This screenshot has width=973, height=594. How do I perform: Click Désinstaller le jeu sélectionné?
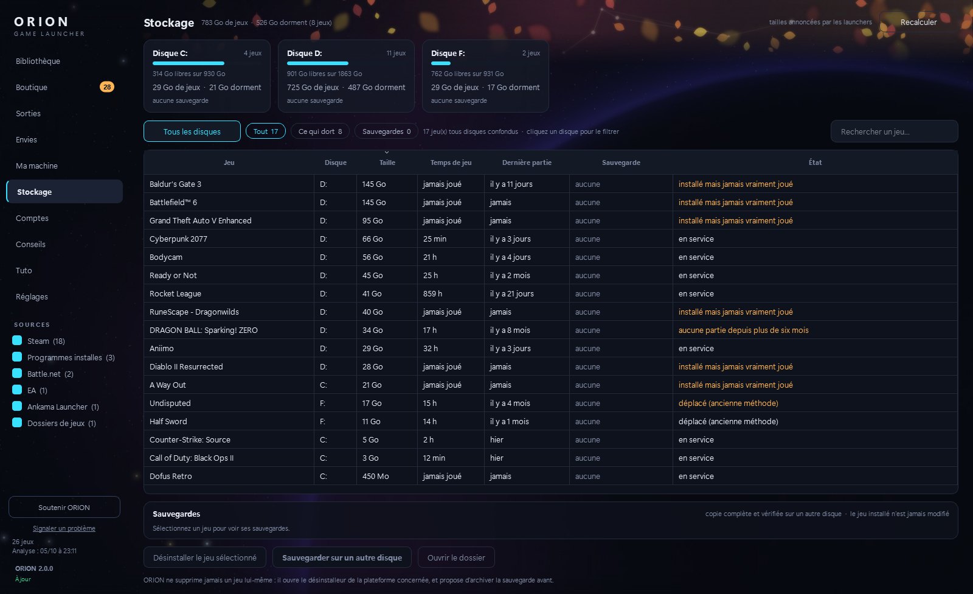[x=205, y=557]
